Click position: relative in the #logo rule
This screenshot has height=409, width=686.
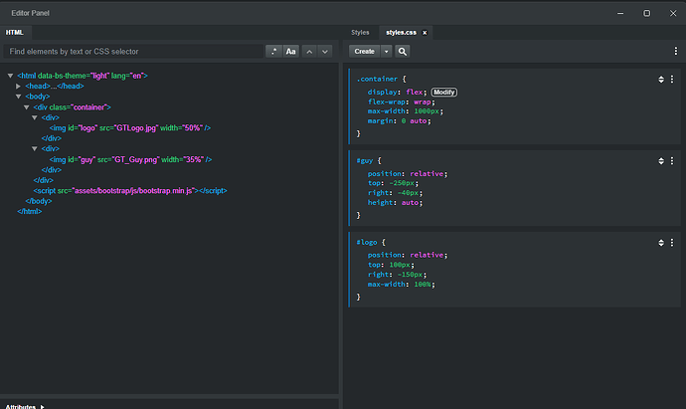coord(408,255)
